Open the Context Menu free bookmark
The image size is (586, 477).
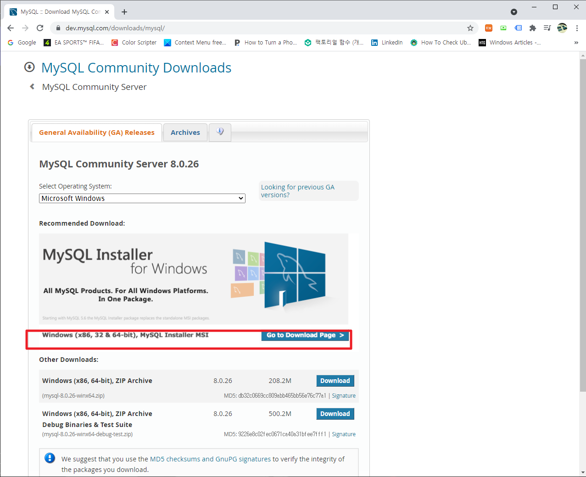pyautogui.click(x=195, y=42)
